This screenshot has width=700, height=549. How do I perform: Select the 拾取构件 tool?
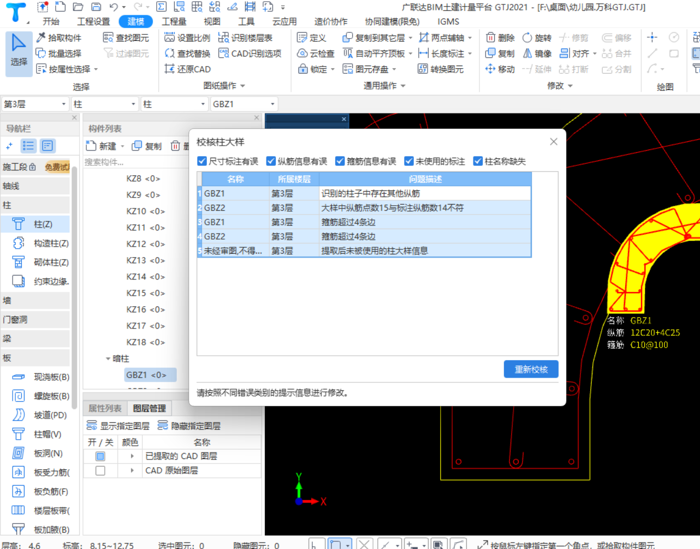coord(58,38)
